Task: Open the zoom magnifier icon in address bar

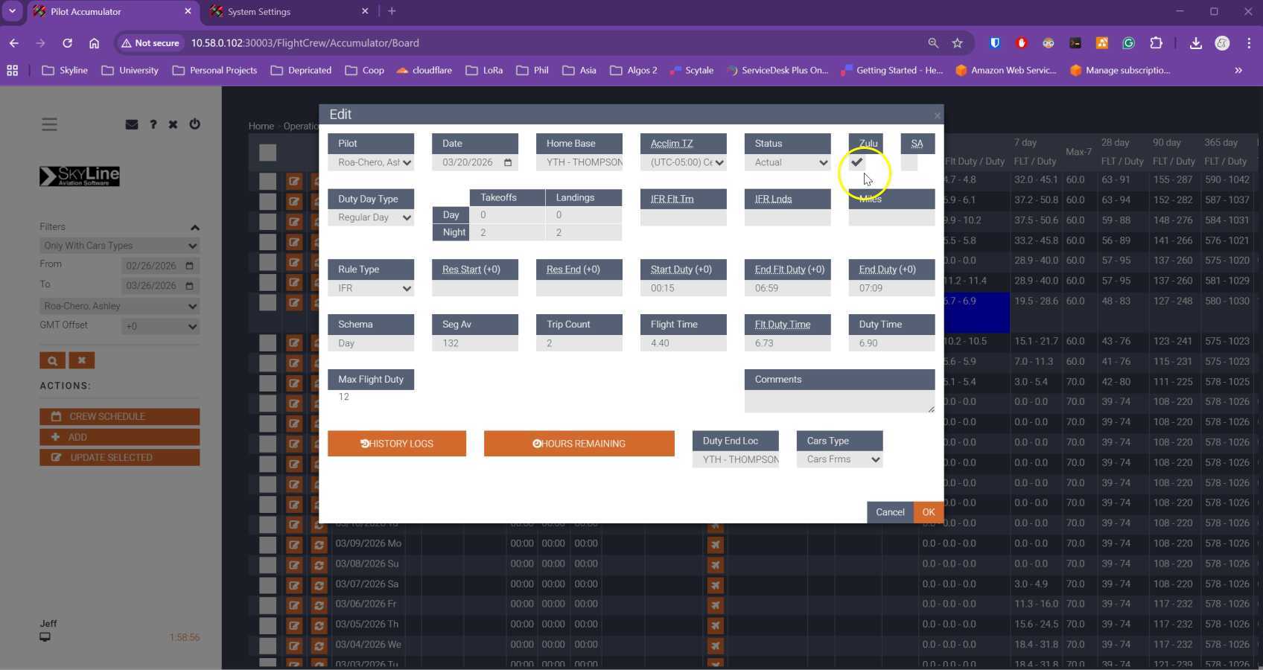Action: click(x=933, y=43)
